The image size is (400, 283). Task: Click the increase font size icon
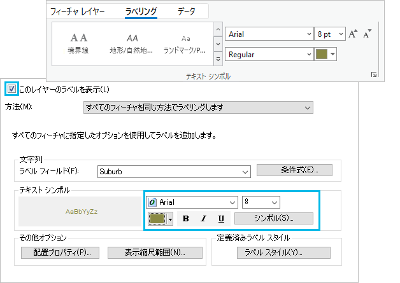pos(354,34)
